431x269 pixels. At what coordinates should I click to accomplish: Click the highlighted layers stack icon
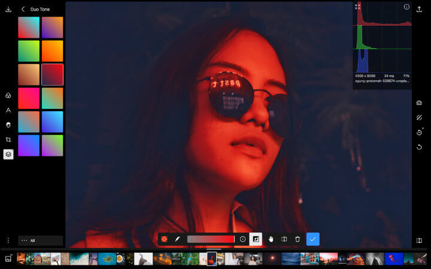(x=8, y=154)
